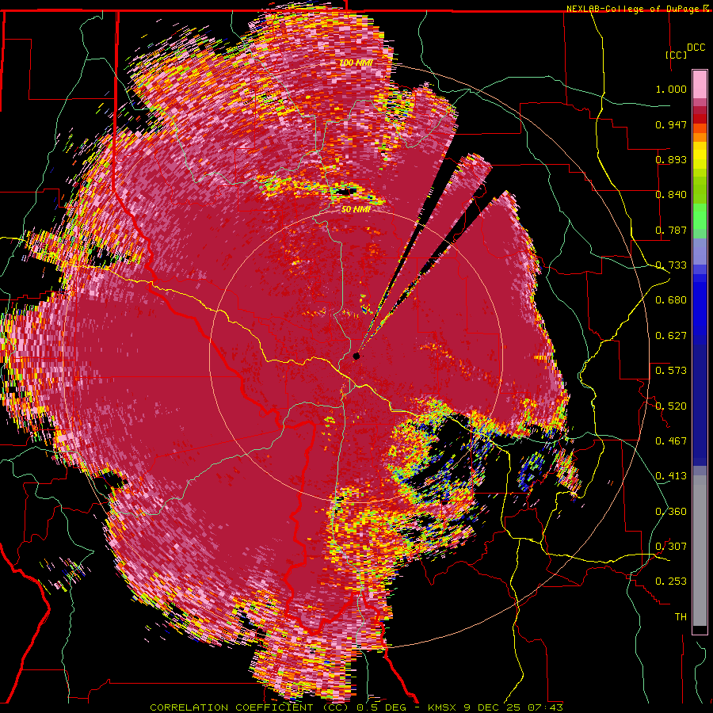This screenshot has height=713, width=713.
Task: Pick the 0.840 legend value
Action: [671, 195]
